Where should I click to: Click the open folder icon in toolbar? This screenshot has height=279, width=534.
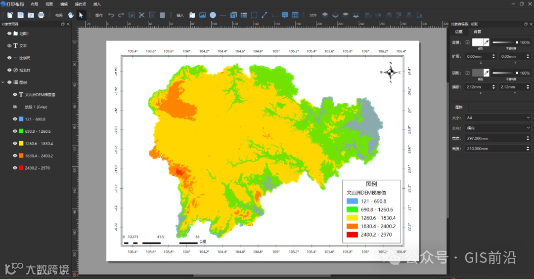click(31, 15)
